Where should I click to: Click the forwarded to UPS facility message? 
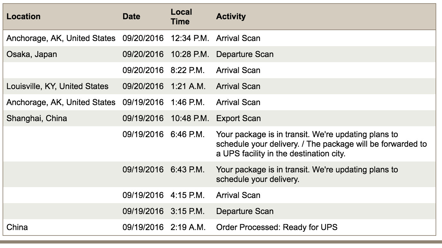pos(321,144)
